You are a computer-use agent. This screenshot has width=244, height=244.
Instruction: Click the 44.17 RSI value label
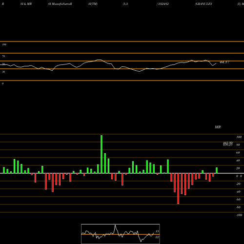(224, 62)
